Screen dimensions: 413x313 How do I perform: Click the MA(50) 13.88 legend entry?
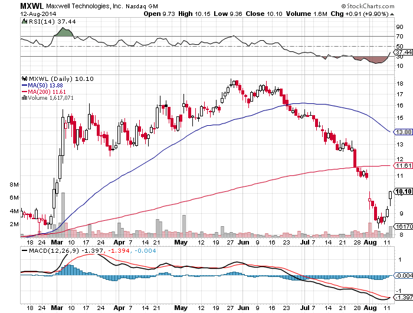45,86
